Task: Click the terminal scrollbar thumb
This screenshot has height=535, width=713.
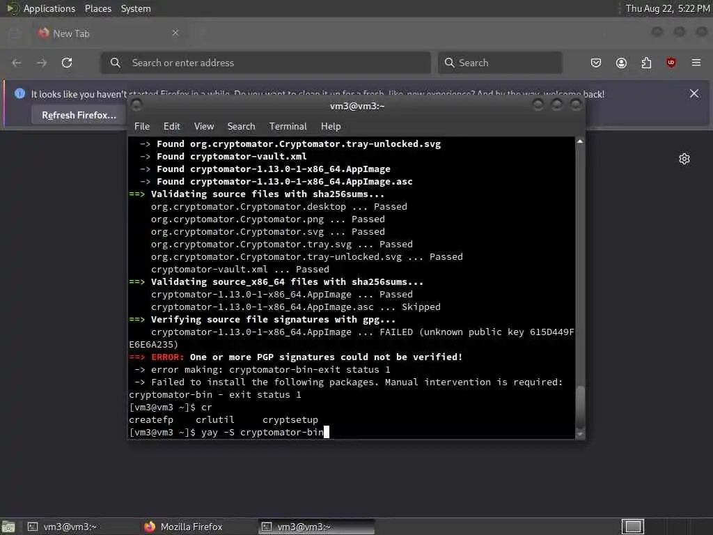Action: tap(580, 408)
